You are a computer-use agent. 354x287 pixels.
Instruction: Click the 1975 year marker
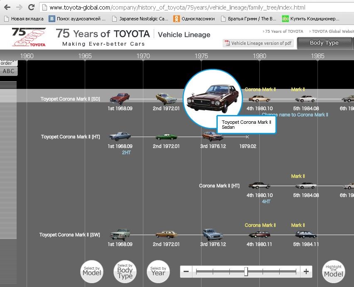click(x=201, y=56)
